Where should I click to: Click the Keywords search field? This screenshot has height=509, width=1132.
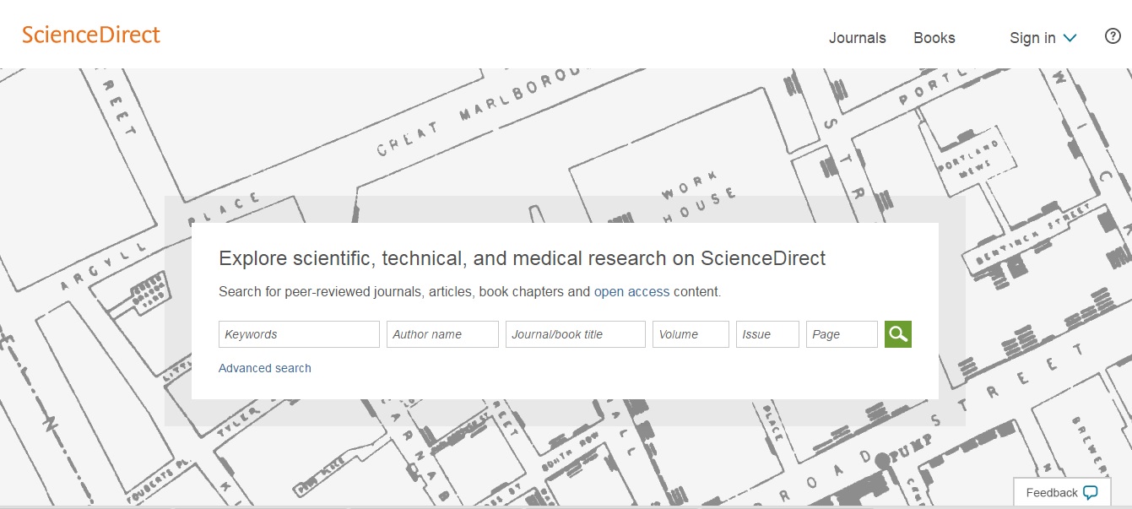tap(299, 334)
